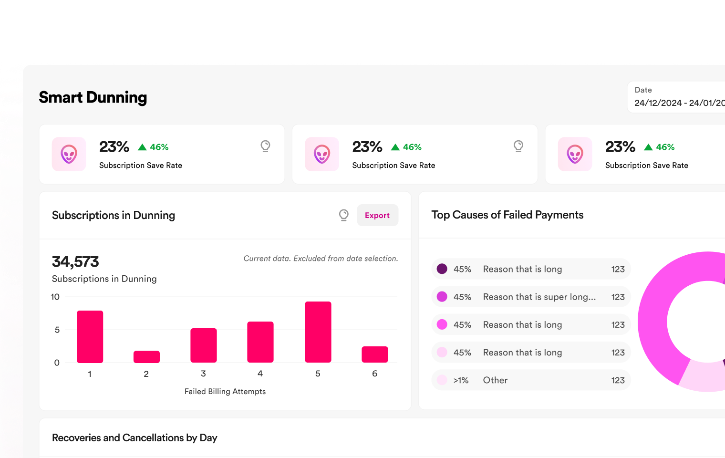Click green up-arrow trend icon in first card
This screenshot has height=458, width=725.
142,147
